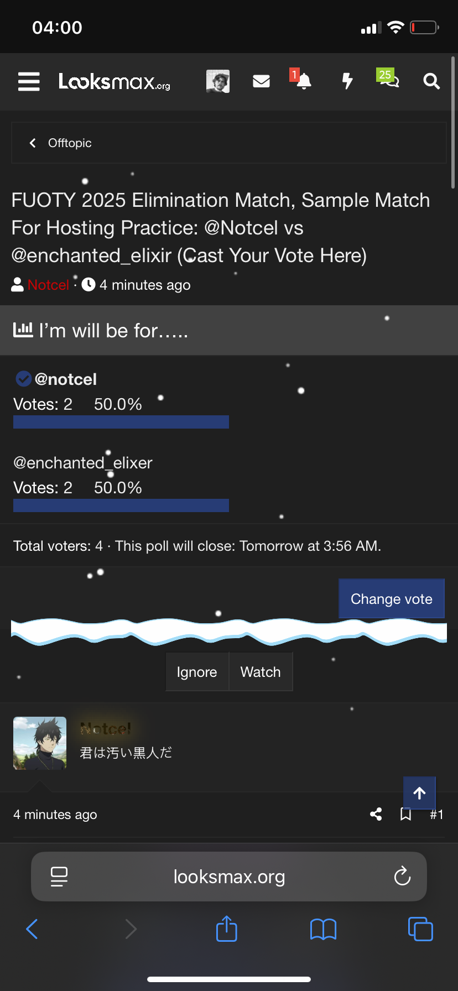Open the site search magnifier
The image size is (458, 991).
431,81
